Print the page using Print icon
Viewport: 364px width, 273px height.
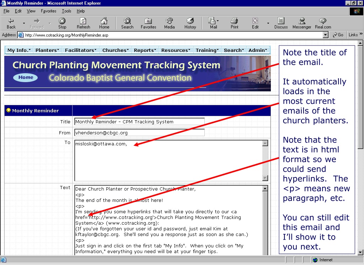234,23
